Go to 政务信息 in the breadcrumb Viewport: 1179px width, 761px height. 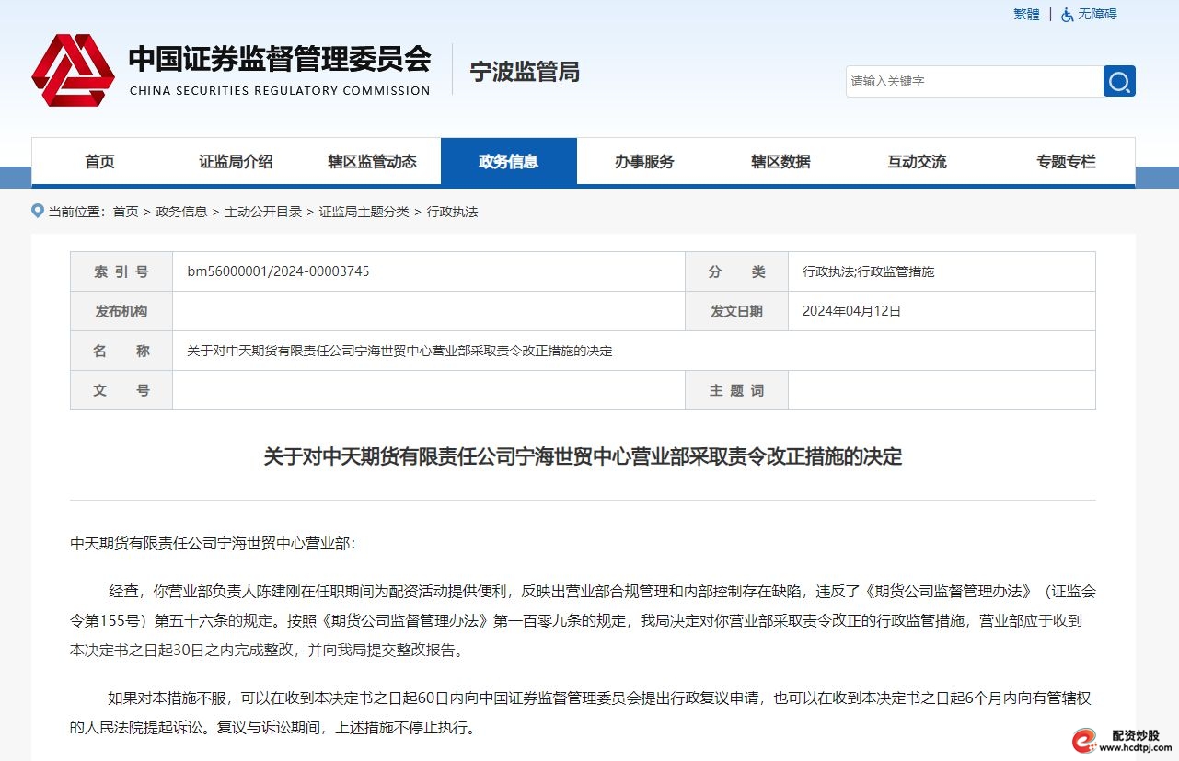pos(181,212)
